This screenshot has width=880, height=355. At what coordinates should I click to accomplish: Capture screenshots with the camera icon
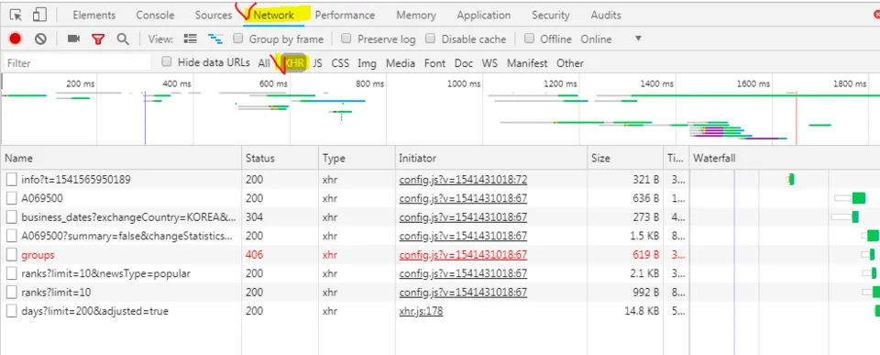point(73,39)
